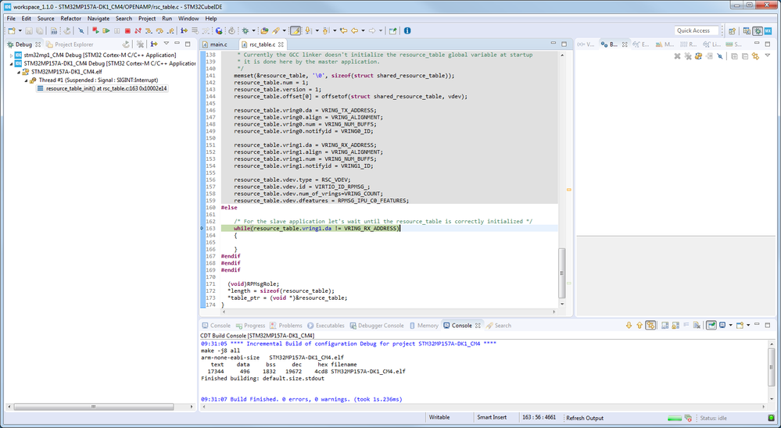This screenshot has height=428, width=781.
Task: Click the Skip All Breakpoints toolbar icon
Action: click(81, 31)
